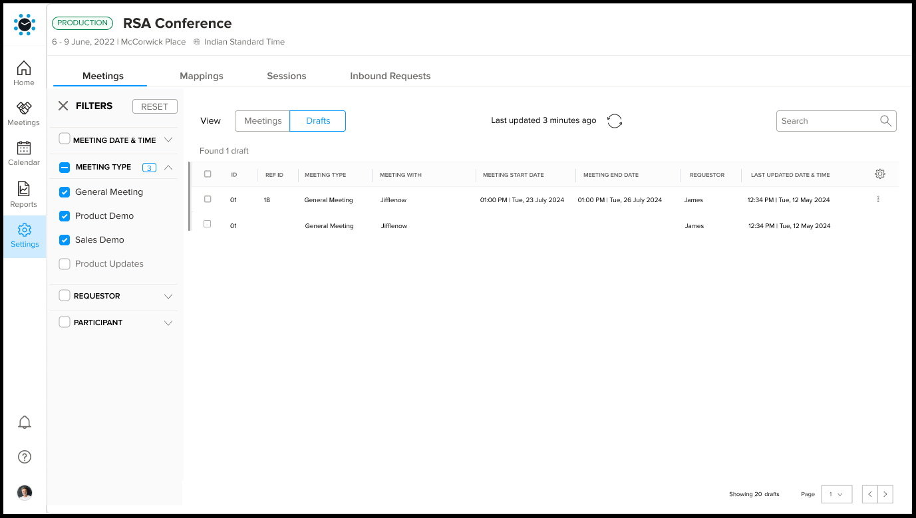Click Last updated 3 minutes ago text

[x=543, y=120]
